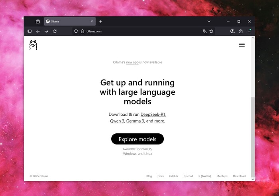The image size is (279, 196).
Task: Open the GitHub footer link
Action: click(x=173, y=176)
